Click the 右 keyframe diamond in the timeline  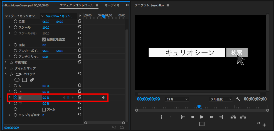point(103,97)
